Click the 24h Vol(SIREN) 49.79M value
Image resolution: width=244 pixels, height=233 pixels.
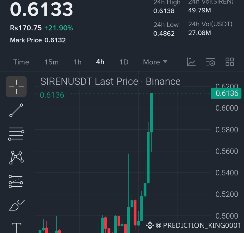(200, 10)
